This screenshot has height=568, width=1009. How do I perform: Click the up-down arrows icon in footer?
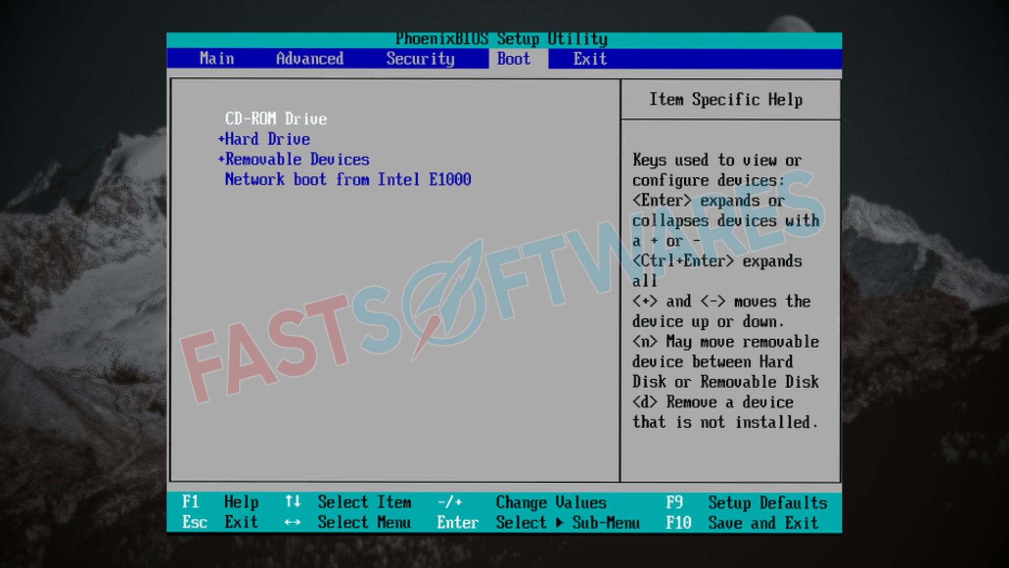pos(293,502)
